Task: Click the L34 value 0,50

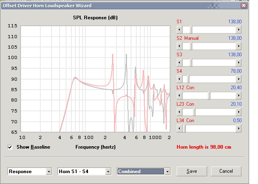Action: click(237, 121)
